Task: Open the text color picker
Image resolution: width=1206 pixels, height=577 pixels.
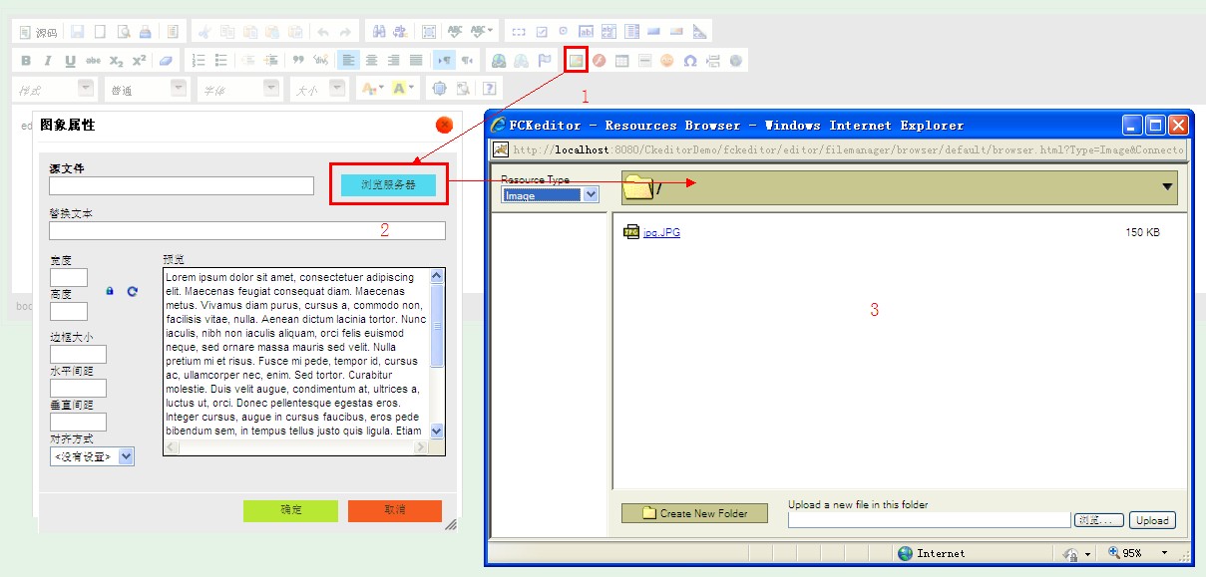Action: tap(371, 89)
